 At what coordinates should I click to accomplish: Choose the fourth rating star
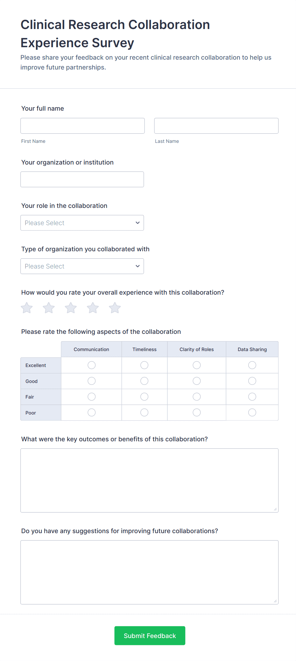click(x=93, y=308)
